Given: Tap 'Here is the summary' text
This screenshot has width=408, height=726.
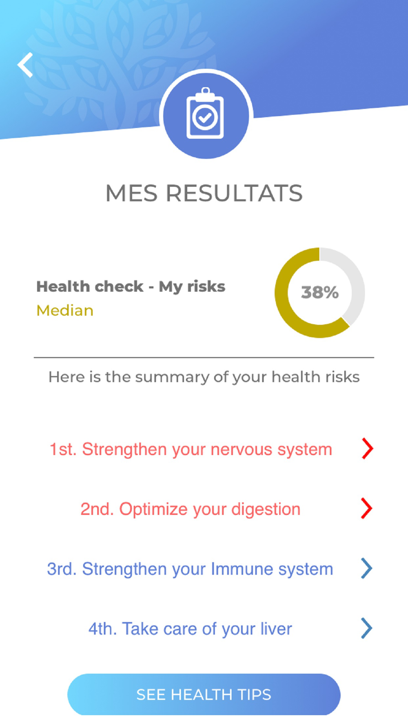Looking at the screenshot, I should (204, 377).
